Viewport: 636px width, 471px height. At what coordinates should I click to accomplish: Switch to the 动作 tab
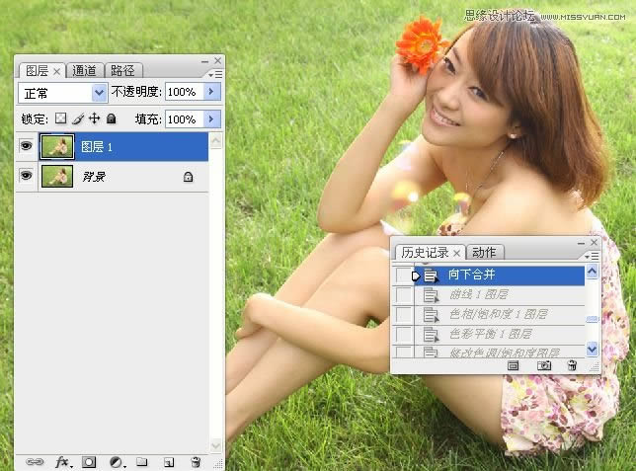coord(484,253)
